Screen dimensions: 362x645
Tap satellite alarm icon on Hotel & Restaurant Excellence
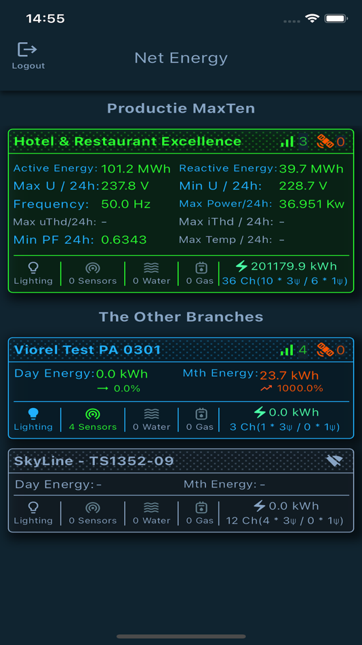[325, 142]
